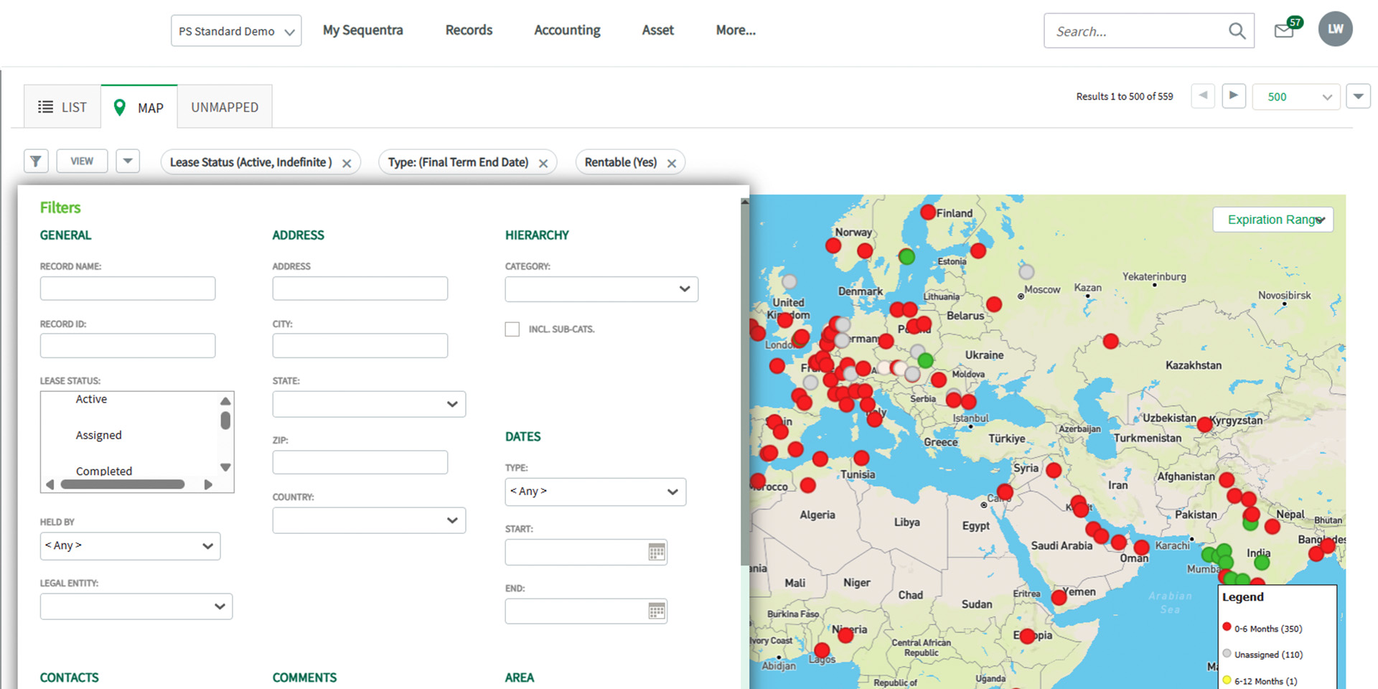Open the Accounting menu

coord(567,30)
